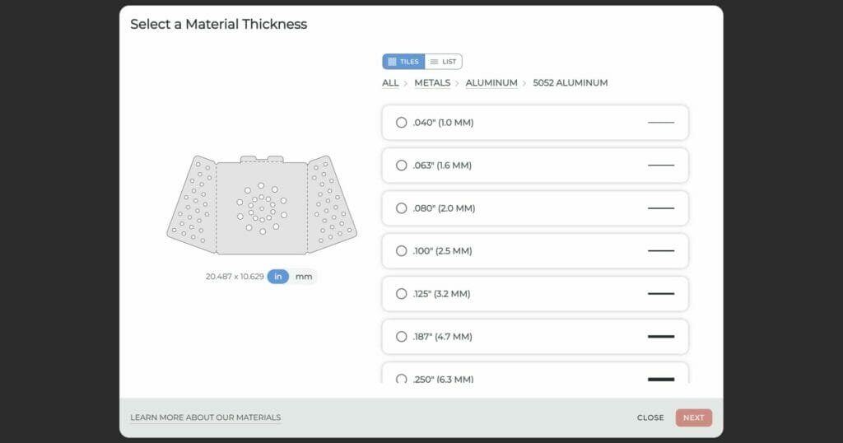Image resolution: width=843 pixels, height=443 pixels.
Task: Choose the .187" (4.7 MM) thickness
Action: 402,337
